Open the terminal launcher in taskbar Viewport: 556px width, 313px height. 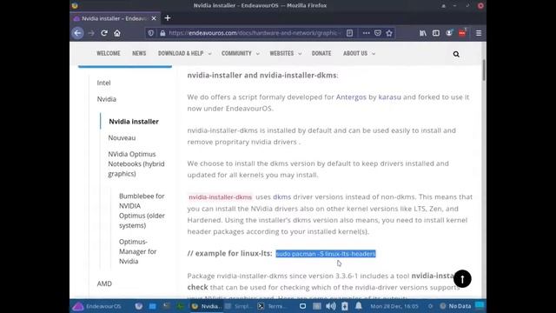click(166, 306)
